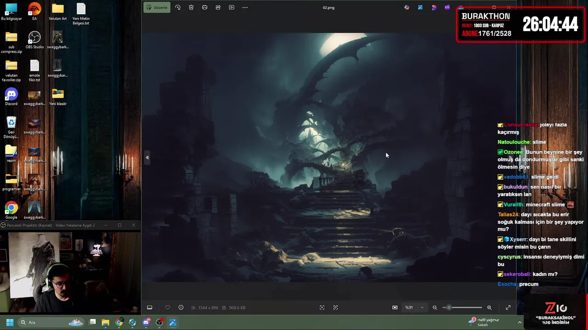Image resolution: width=588 pixels, height=330 pixels.
Task: Zoom out with the minus magnifier
Action: 435,308
